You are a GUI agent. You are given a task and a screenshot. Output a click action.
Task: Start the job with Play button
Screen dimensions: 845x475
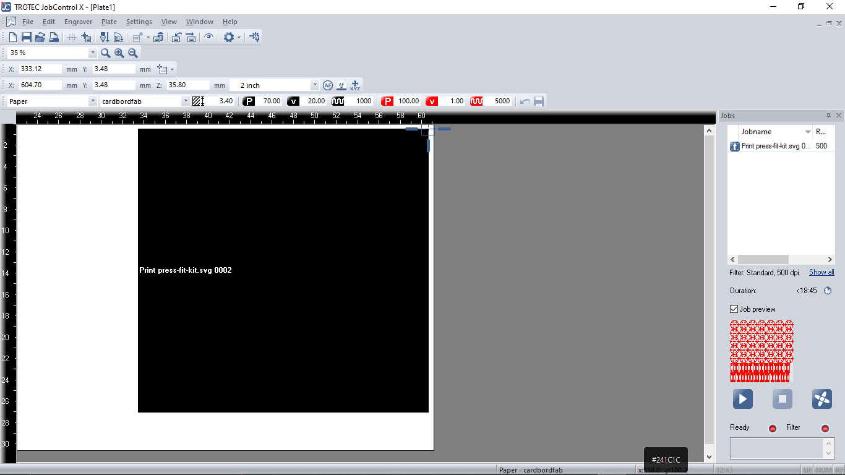[x=743, y=399]
